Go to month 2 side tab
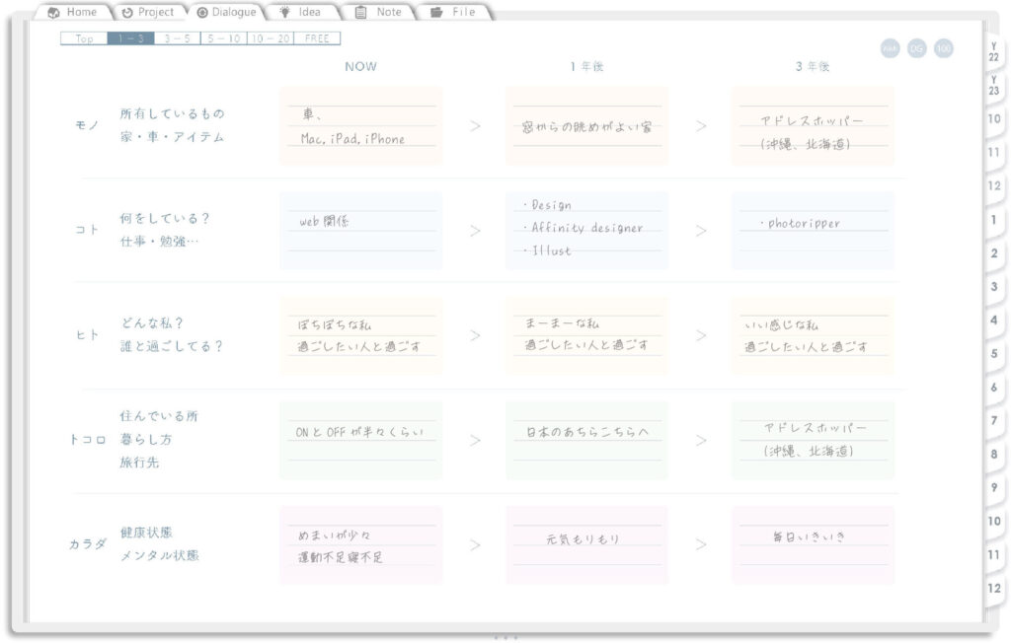Screen dimensions: 1011x643 (x=993, y=253)
